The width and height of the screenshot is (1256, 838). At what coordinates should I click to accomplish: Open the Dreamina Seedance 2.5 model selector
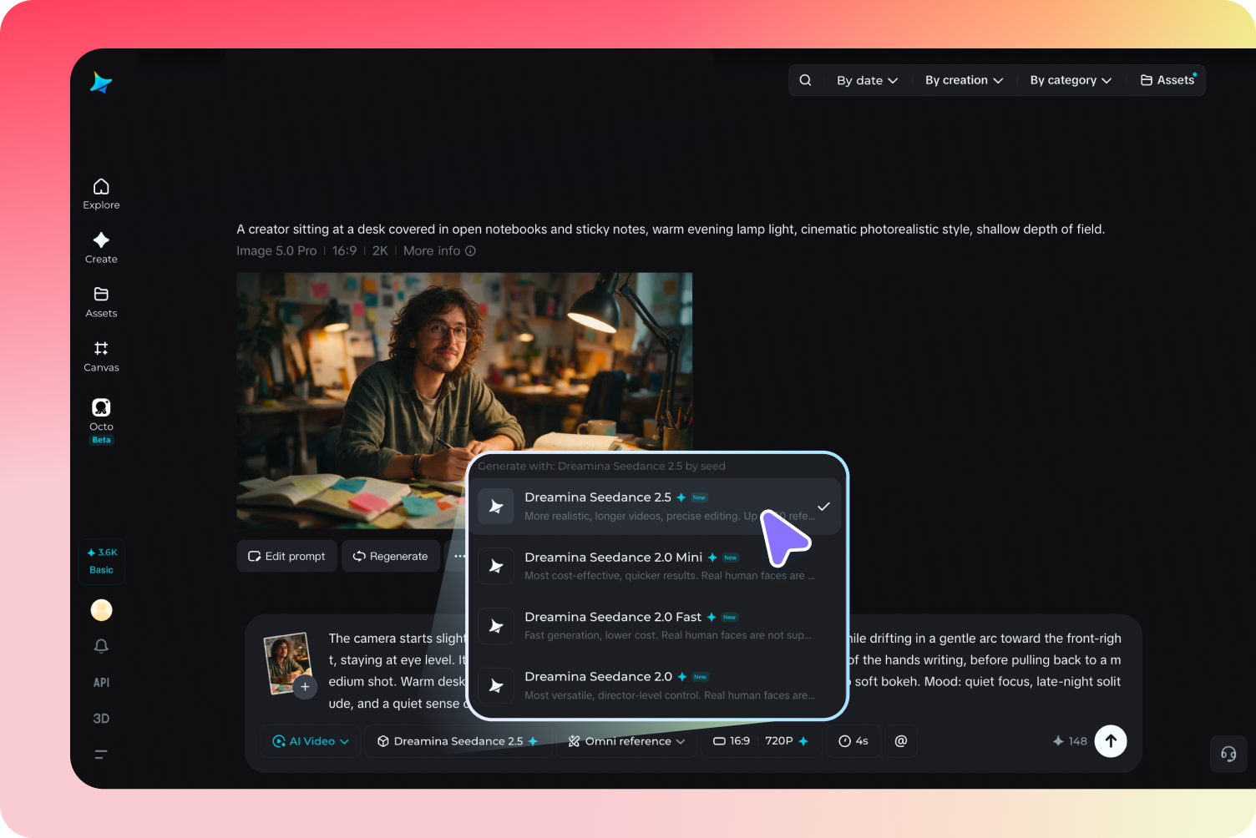coord(458,741)
